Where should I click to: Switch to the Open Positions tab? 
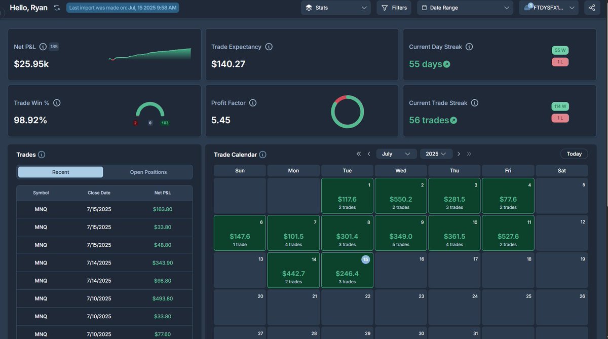(148, 172)
